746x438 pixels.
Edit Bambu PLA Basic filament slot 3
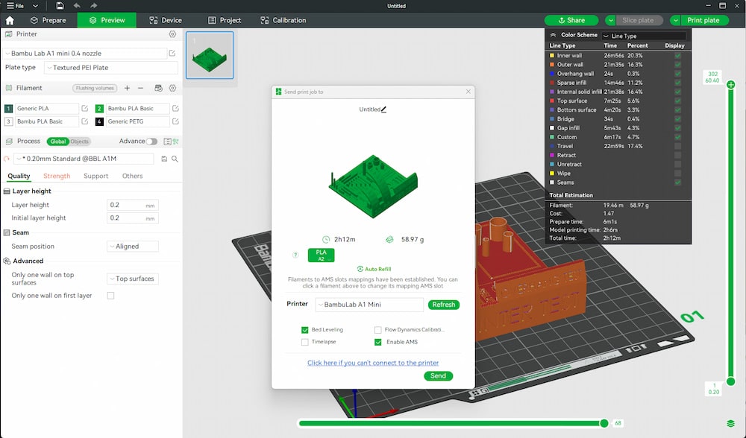pos(85,121)
